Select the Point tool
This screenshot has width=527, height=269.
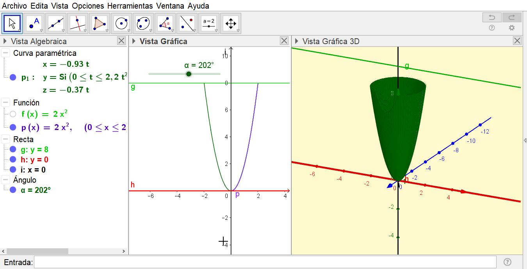pos(34,23)
